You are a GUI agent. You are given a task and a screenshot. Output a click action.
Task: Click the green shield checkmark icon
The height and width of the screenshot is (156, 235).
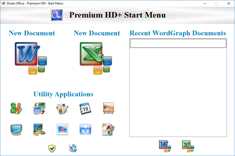pyautogui.click(x=52, y=148)
